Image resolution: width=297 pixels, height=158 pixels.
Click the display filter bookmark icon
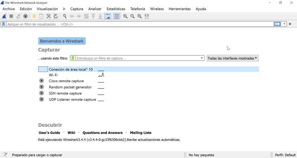pos(3,24)
